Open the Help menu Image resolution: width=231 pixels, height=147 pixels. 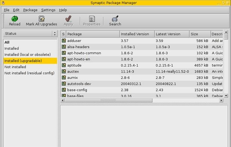(63, 10)
